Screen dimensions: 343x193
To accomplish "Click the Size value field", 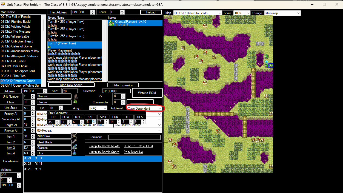I will (x=70, y=91).
